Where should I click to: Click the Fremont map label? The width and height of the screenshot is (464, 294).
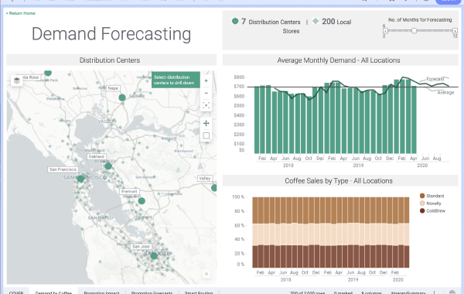pos(129,192)
